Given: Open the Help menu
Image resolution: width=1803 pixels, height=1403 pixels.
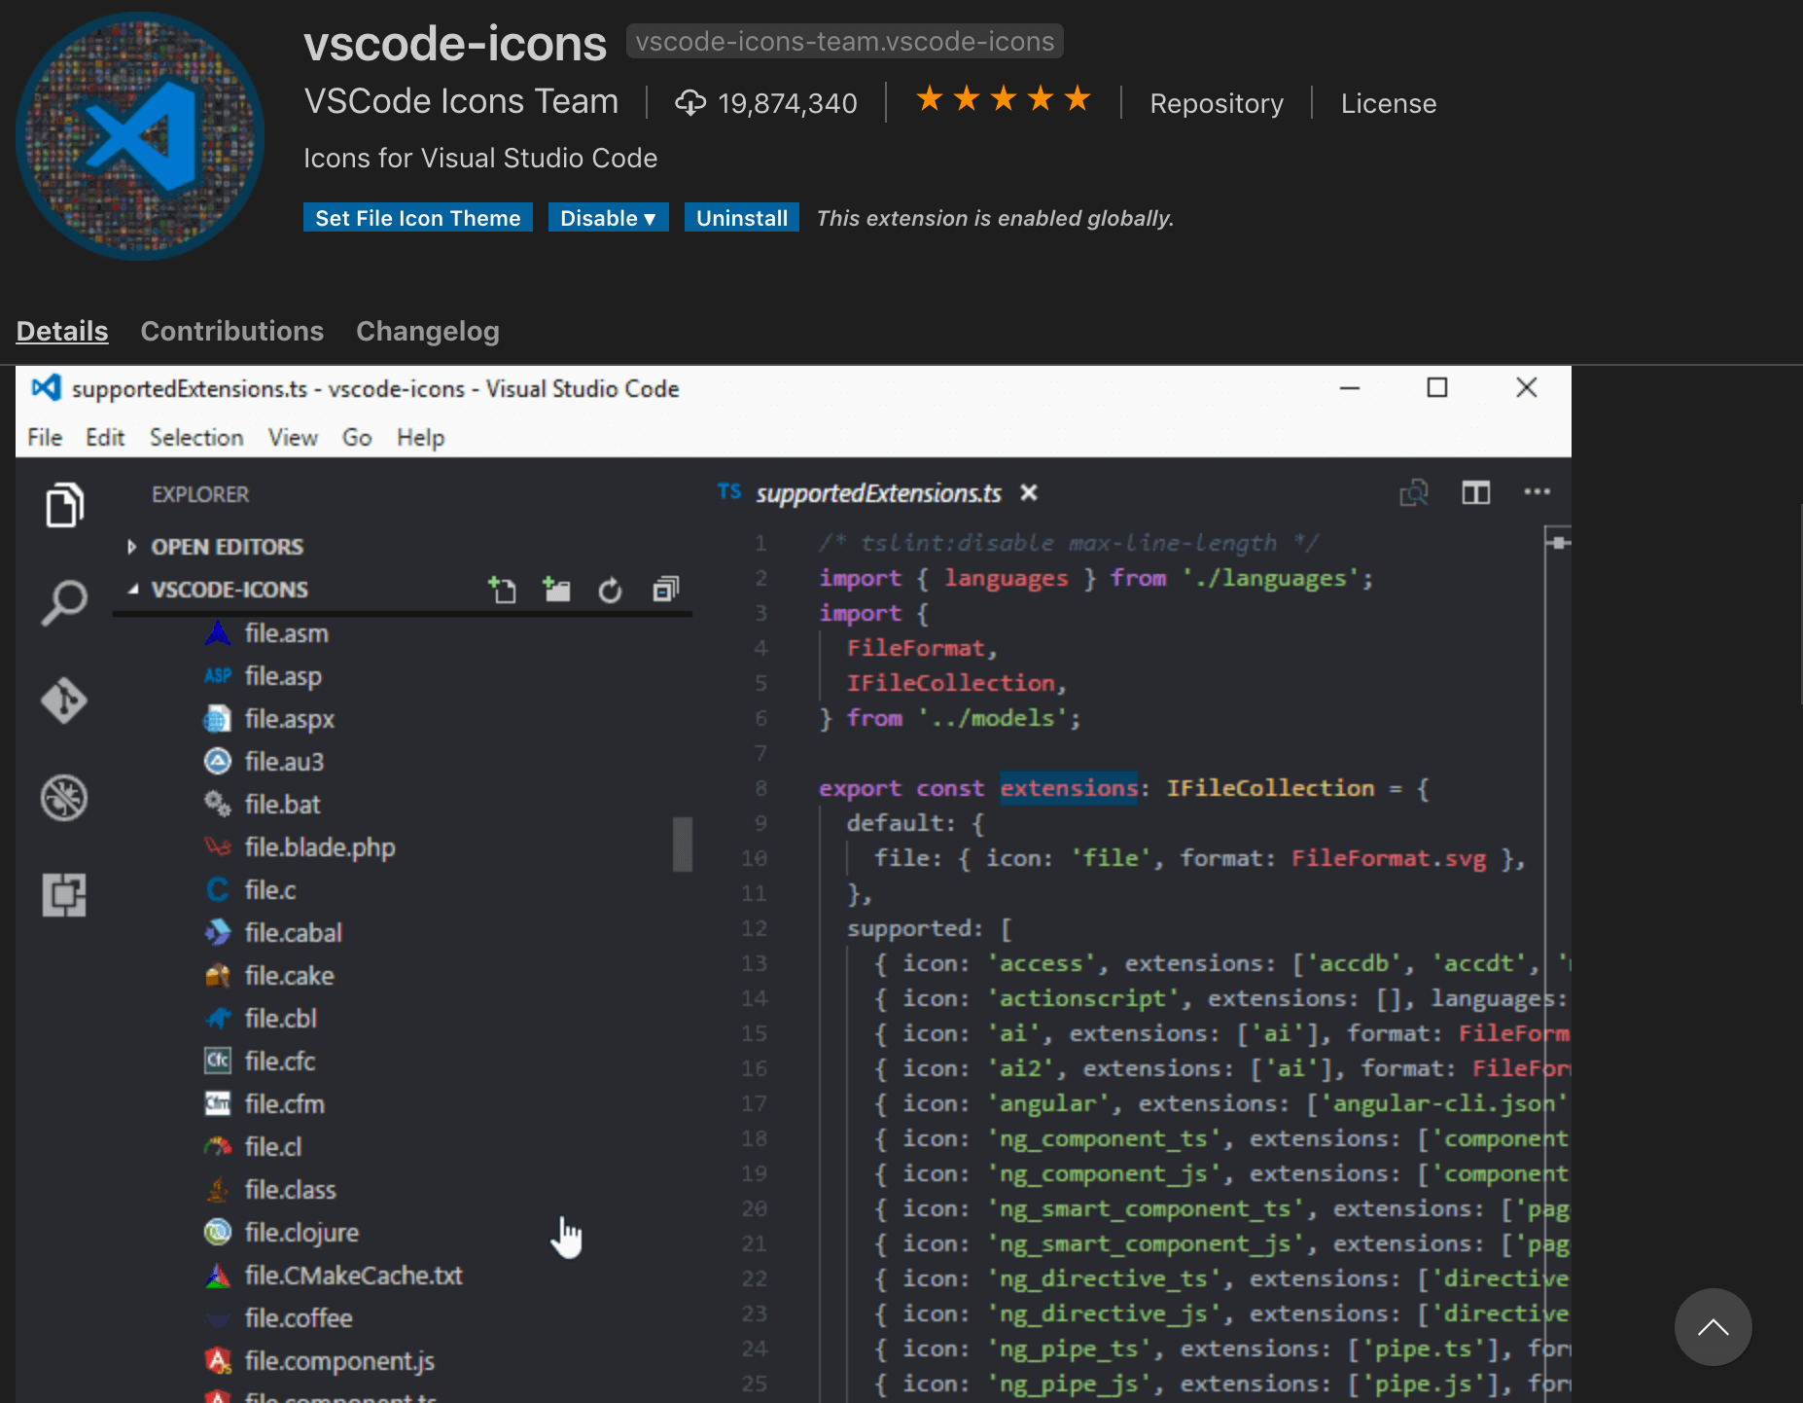Looking at the screenshot, I should click(420, 437).
